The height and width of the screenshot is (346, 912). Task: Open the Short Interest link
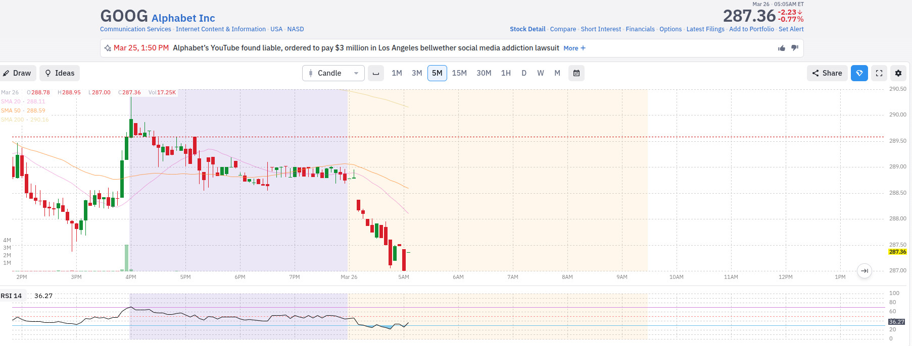[x=601, y=29]
